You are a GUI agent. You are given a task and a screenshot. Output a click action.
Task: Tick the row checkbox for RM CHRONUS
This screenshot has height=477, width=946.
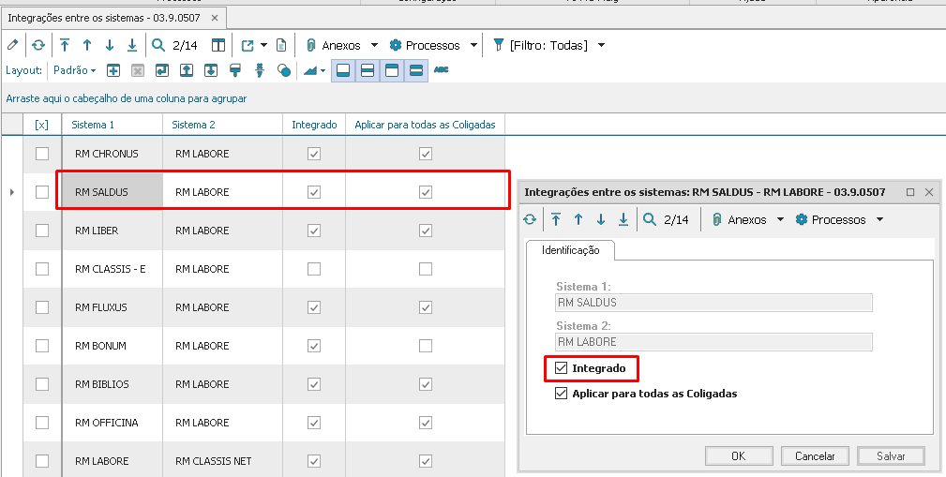(x=42, y=154)
